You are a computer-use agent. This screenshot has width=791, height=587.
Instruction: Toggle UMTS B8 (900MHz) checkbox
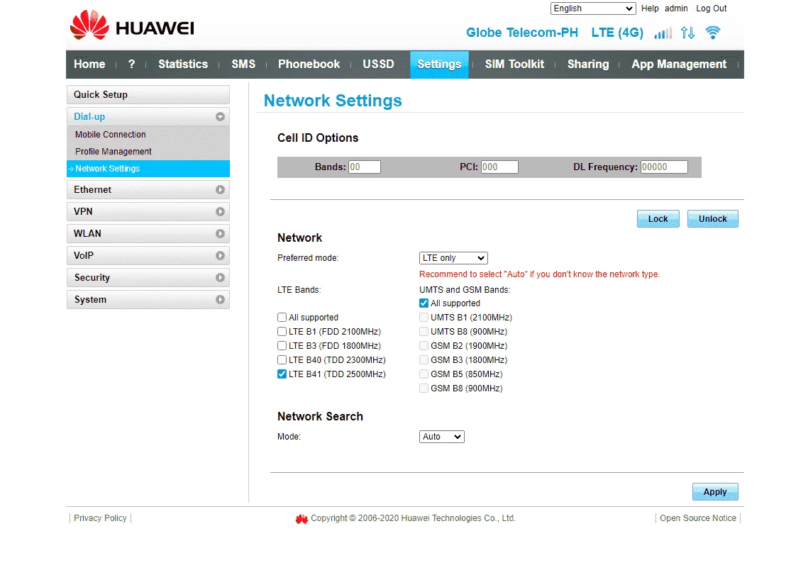tap(424, 331)
